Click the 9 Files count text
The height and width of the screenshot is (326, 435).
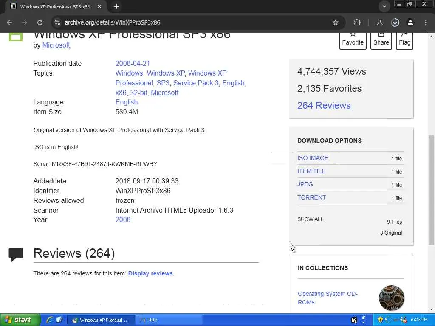click(x=395, y=222)
